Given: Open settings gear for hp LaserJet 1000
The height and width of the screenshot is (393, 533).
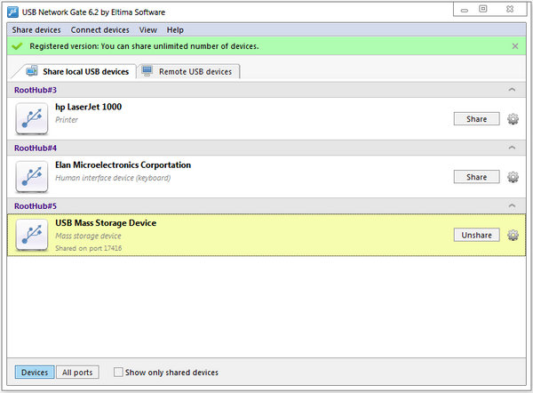Looking at the screenshot, I should click(513, 118).
